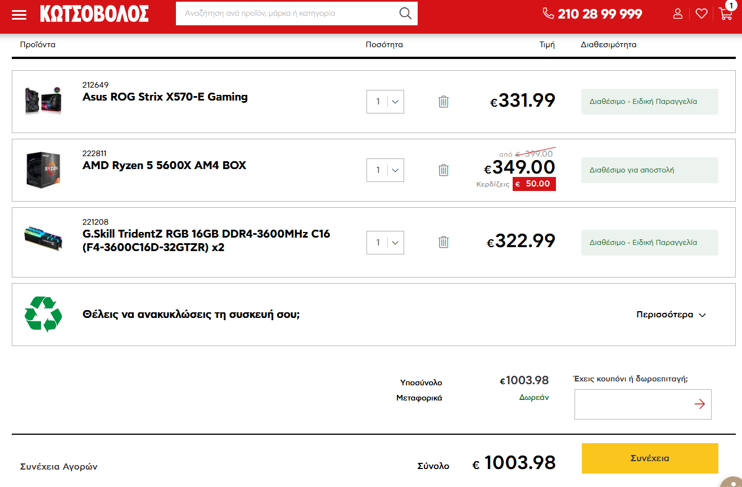Open the AMD Ryzen 5 5600X AM4 BOX link
Screen dimensions: 742x487
[164, 165]
